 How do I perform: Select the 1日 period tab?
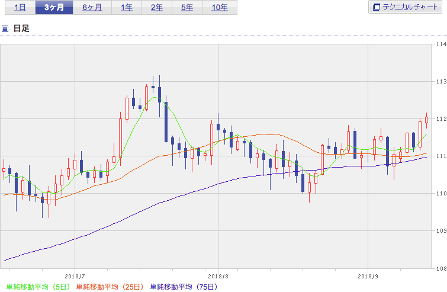[20, 8]
